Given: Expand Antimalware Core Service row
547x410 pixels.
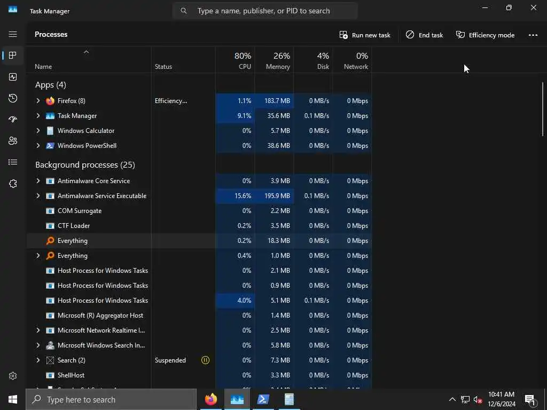Looking at the screenshot, I should click(38, 181).
